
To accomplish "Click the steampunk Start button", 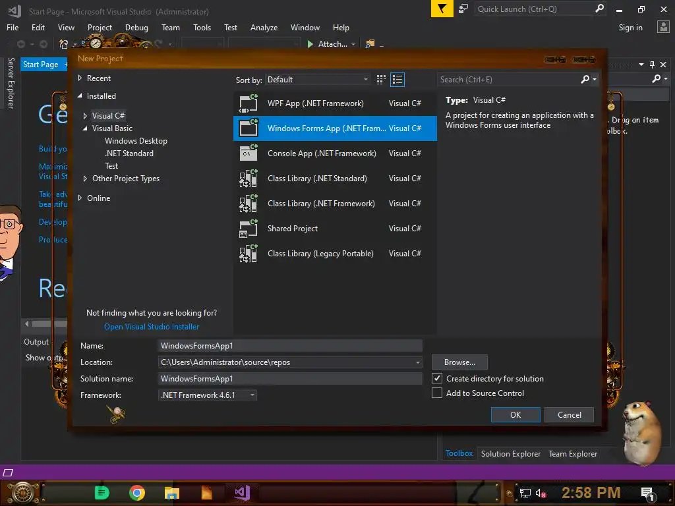I will (22, 493).
